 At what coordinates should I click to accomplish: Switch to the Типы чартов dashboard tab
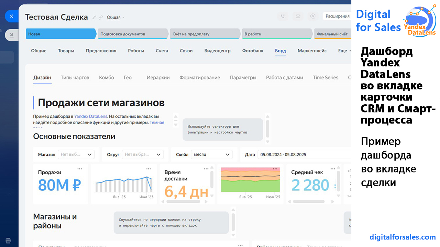pos(75,78)
